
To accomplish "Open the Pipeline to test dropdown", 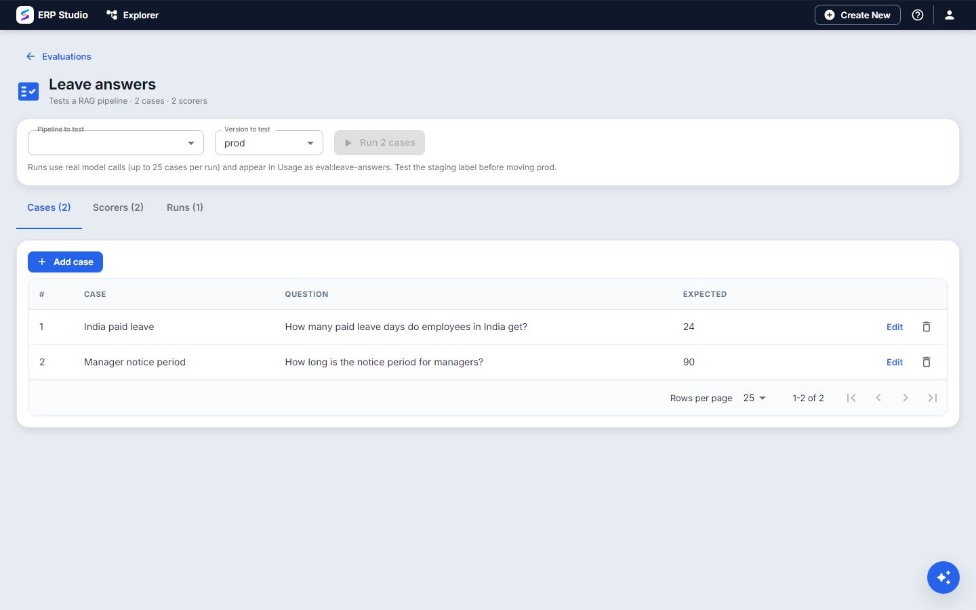I will pyautogui.click(x=116, y=143).
